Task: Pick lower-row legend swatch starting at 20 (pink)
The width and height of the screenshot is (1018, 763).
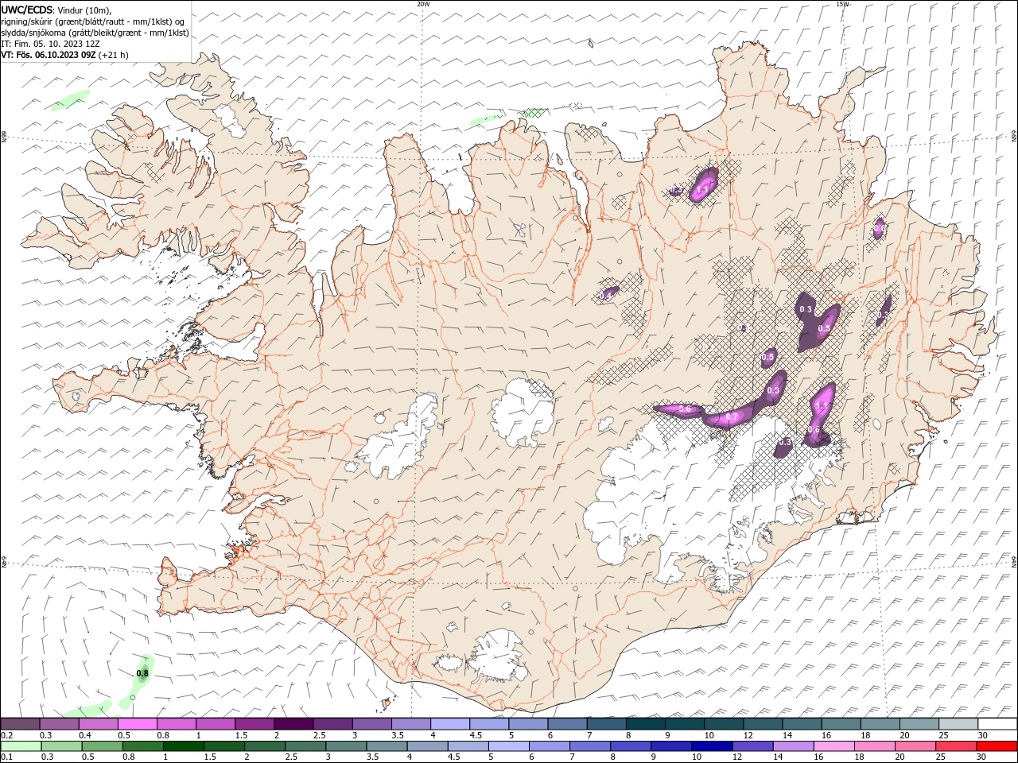Action: click(x=915, y=746)
